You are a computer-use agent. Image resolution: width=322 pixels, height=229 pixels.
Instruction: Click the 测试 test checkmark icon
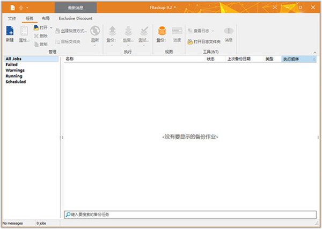(144, 32)
